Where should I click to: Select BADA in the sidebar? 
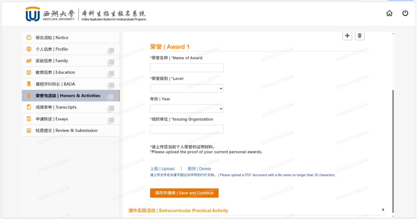click(55, 84)
